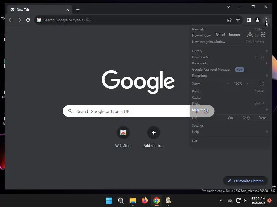Decrease zoom with the minus button

point(228,84)
